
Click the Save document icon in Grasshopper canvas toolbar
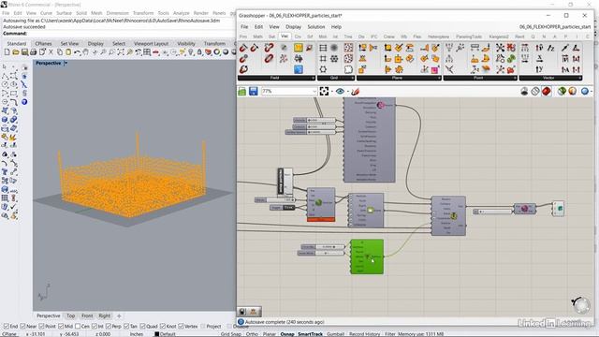pyautogui.click(x=254, y=92)
